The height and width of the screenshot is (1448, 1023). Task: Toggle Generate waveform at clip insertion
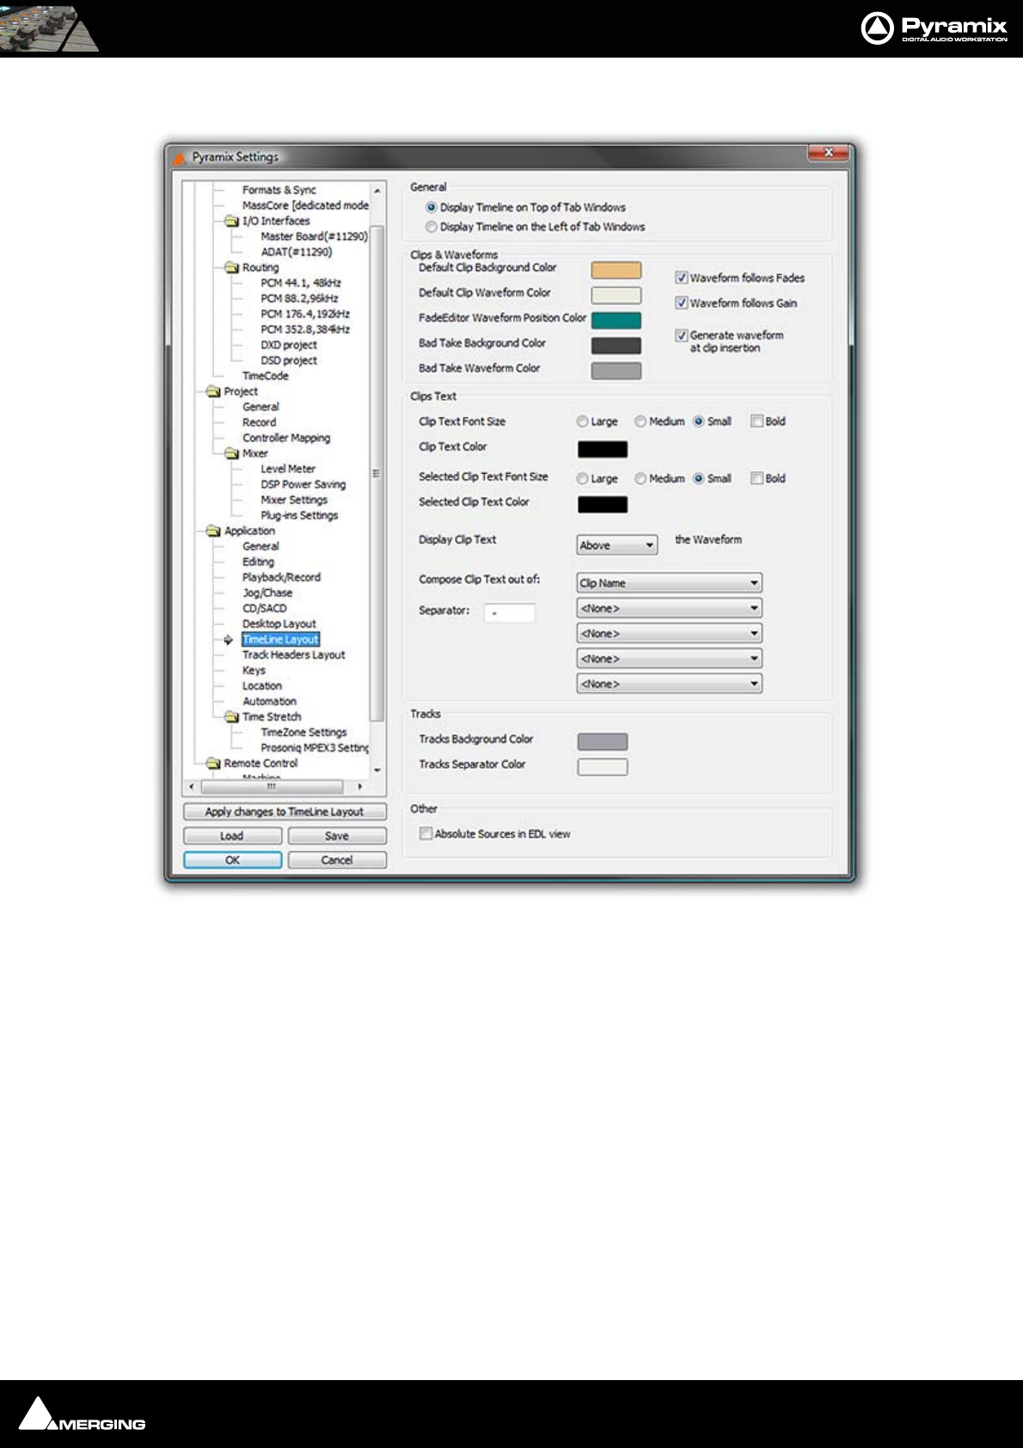point(681,335)
